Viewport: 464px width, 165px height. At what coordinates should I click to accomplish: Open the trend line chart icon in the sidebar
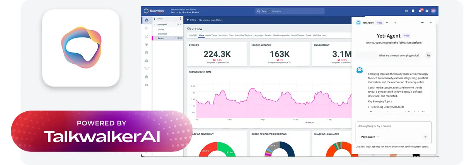147,36
